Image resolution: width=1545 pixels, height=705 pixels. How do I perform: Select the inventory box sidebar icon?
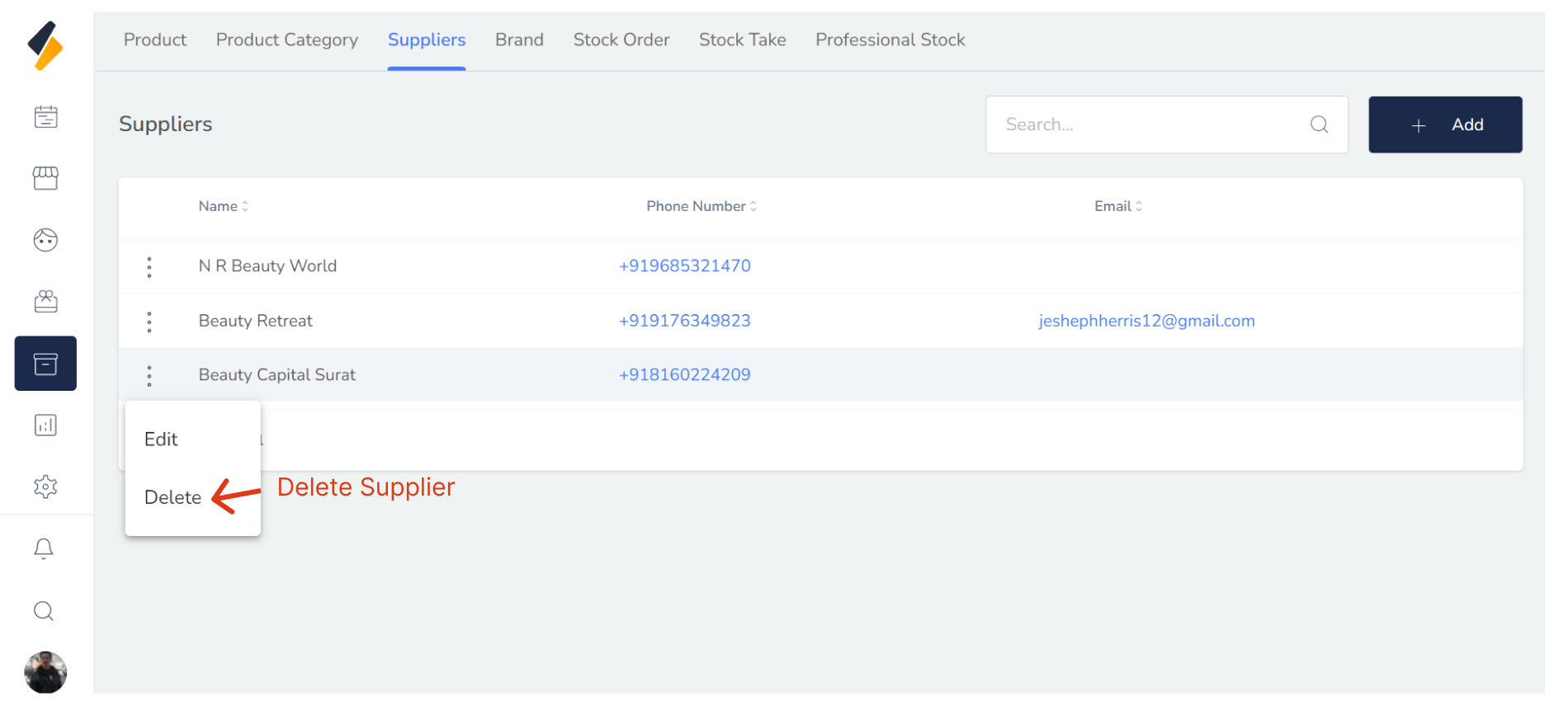[45, 364]
